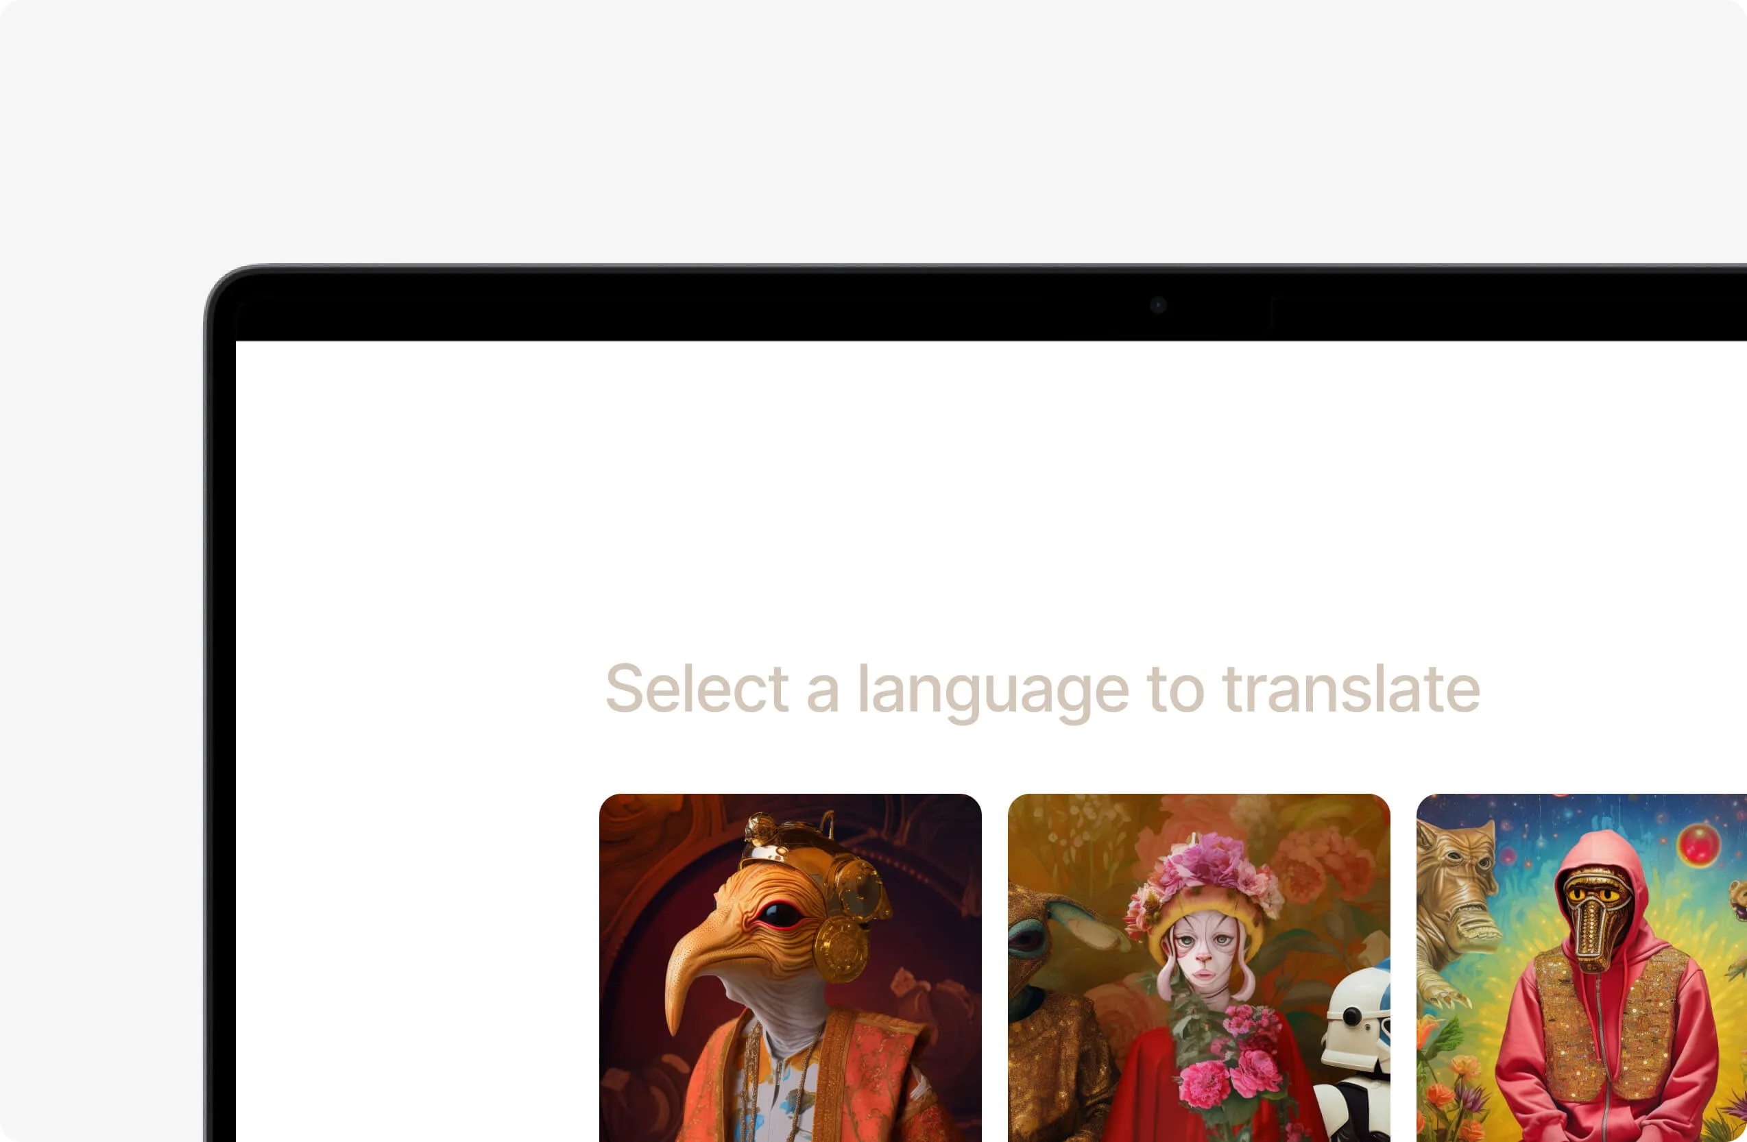Click the red orb in the starry sky
The image size is (1747, 1142).
(1698, 844)
